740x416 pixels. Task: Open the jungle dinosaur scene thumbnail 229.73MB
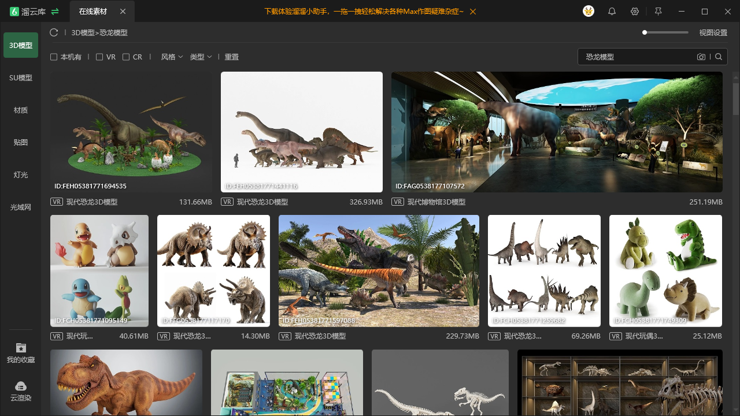point(379,271)
